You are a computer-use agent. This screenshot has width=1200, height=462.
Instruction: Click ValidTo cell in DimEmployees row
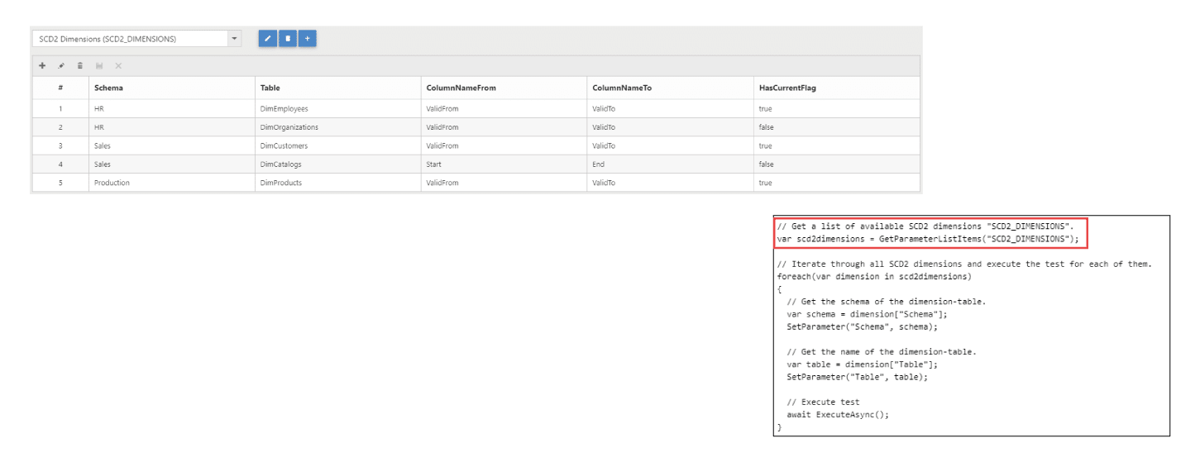[x=670, y=108]
